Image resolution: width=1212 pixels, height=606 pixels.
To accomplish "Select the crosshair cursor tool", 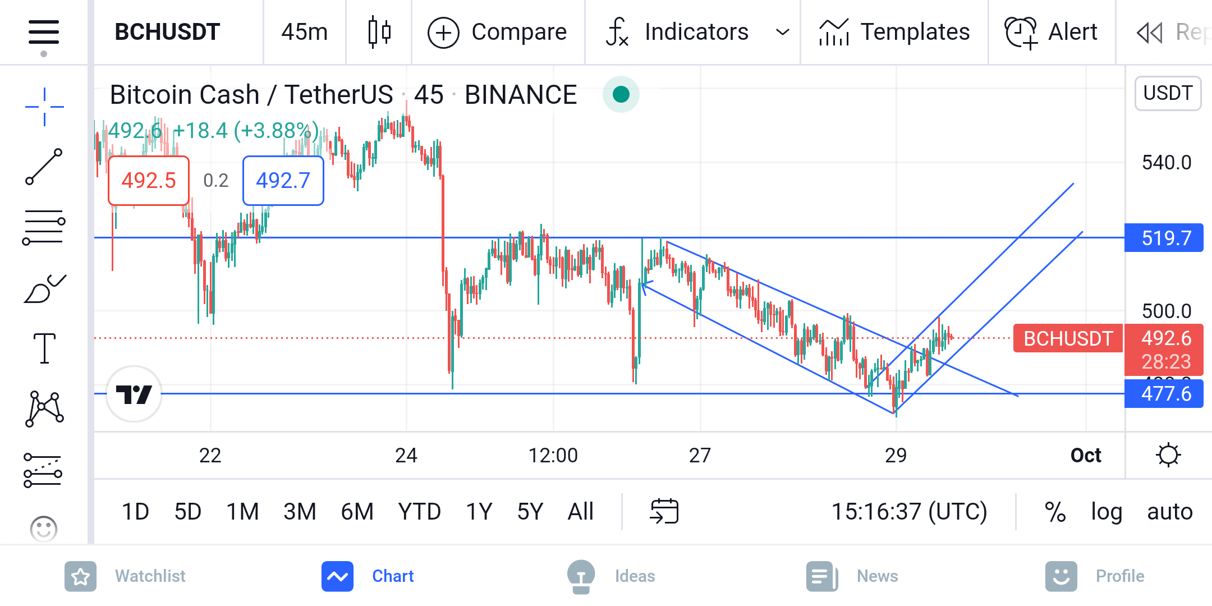I will (x=44, y=107).
